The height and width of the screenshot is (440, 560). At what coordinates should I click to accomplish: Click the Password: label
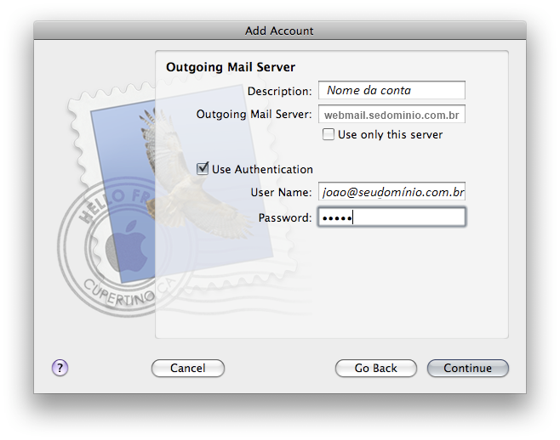pos(285,217)
